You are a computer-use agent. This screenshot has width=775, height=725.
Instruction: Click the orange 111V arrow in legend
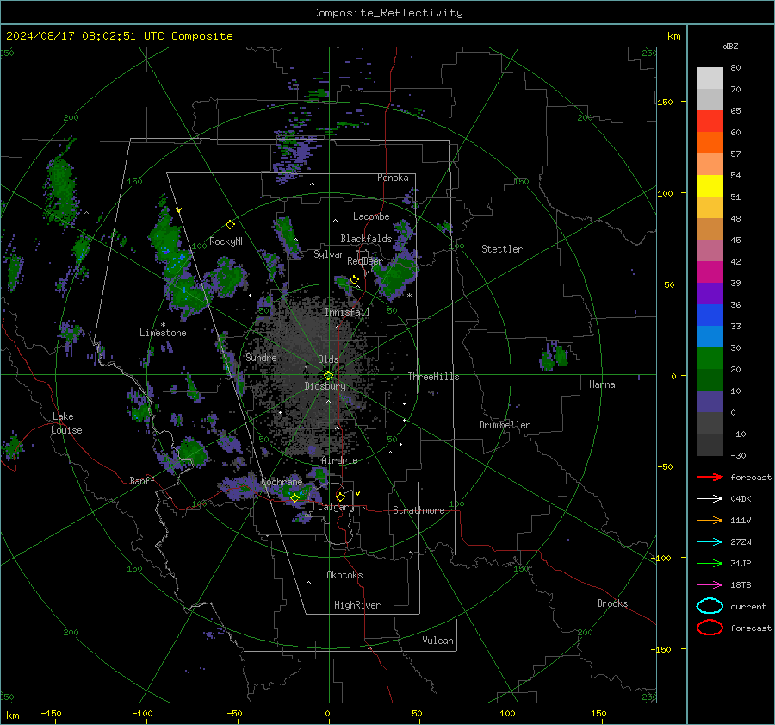pos(710,520)
